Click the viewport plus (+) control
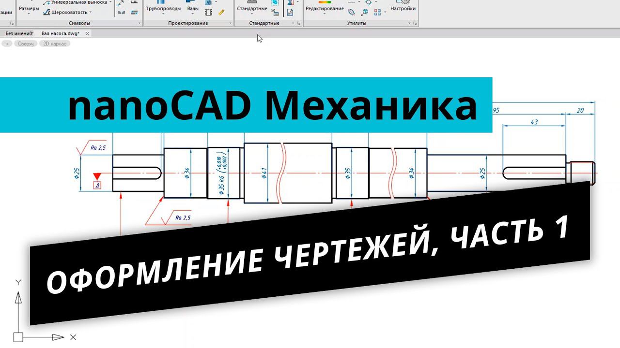The width and height of the screenshot is (620, 348). (x=7, y=43)
